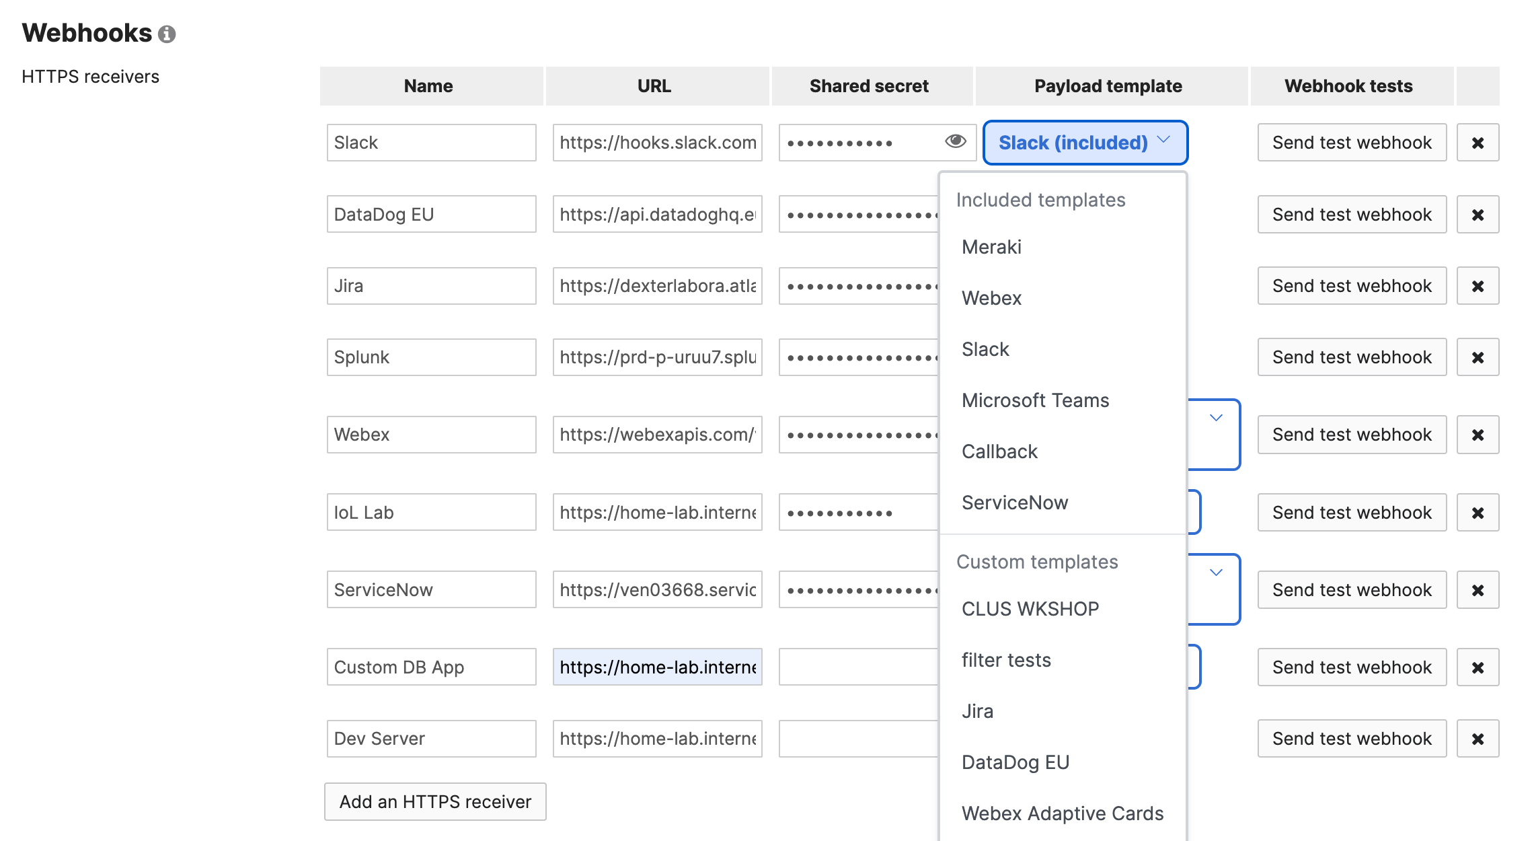This screenshot has width=1534, height=841.
Task: Select the Microsoft Teams template
Action: coord(1036,400)
